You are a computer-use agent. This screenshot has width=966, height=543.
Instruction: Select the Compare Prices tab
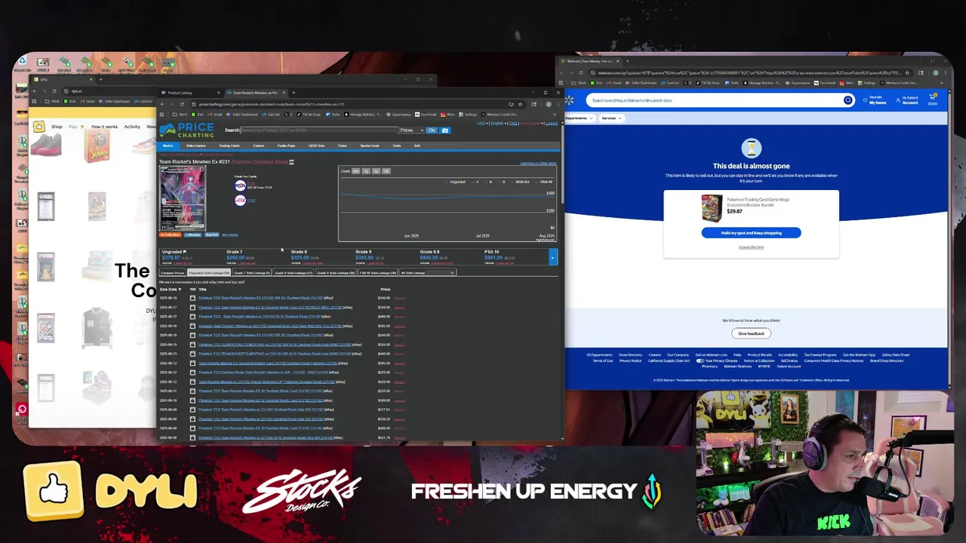pyautogui.click(x=172, y=273)
